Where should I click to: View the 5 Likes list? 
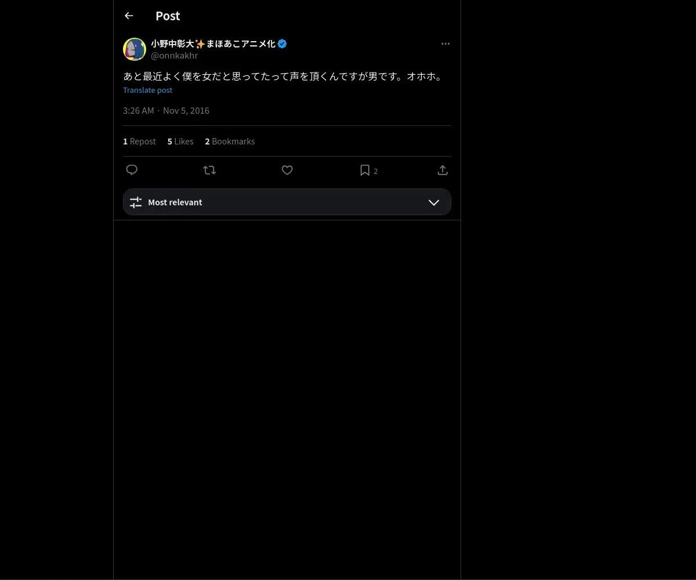tap(180, 142)
